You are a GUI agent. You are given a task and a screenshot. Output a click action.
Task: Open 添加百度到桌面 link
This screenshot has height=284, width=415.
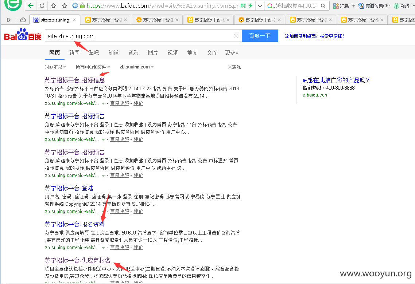pos(314,36)
